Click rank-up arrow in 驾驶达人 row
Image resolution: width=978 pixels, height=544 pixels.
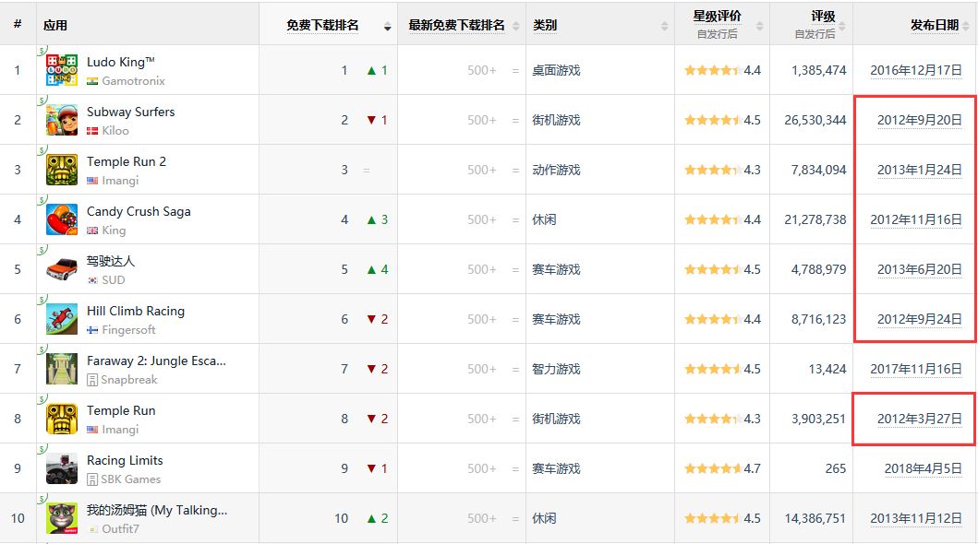pyautogui.click(x=372, y=269)
